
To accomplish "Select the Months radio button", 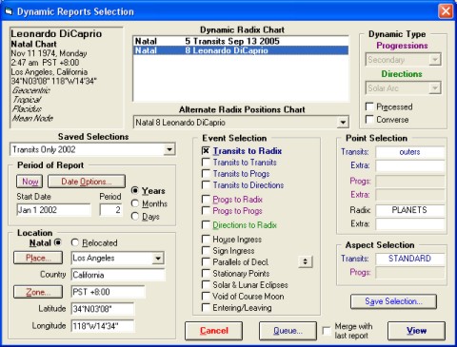I will (x=135, y=203).
